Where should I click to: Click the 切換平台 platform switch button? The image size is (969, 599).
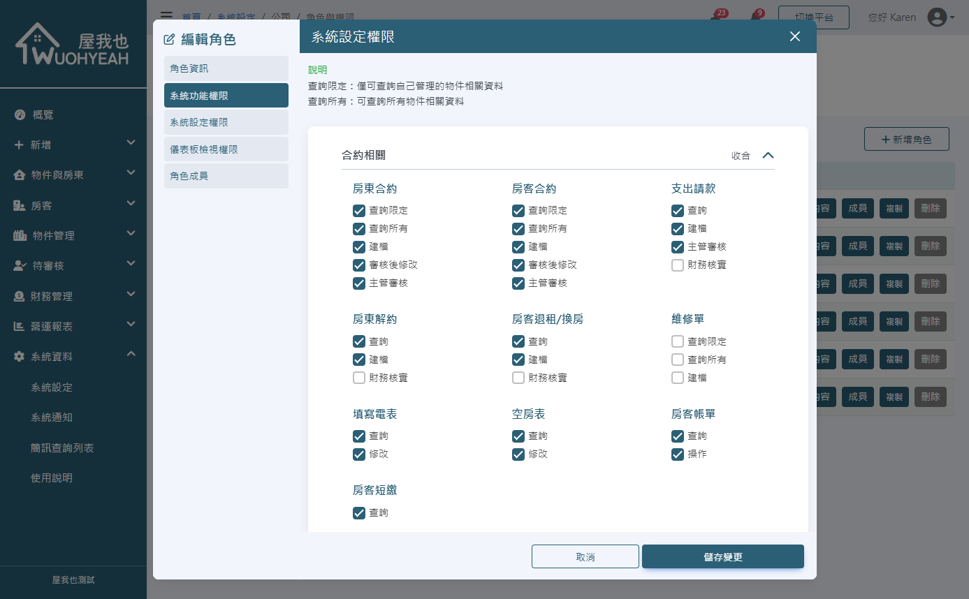[813, 17]
